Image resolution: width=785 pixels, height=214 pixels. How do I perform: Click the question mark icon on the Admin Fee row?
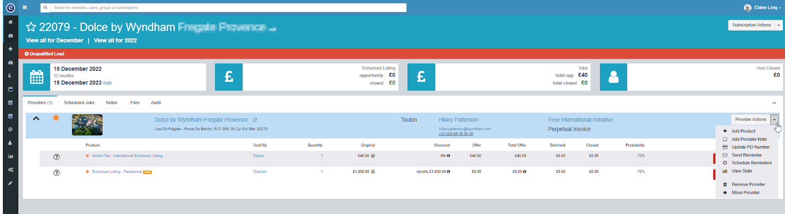click(56, 157)
